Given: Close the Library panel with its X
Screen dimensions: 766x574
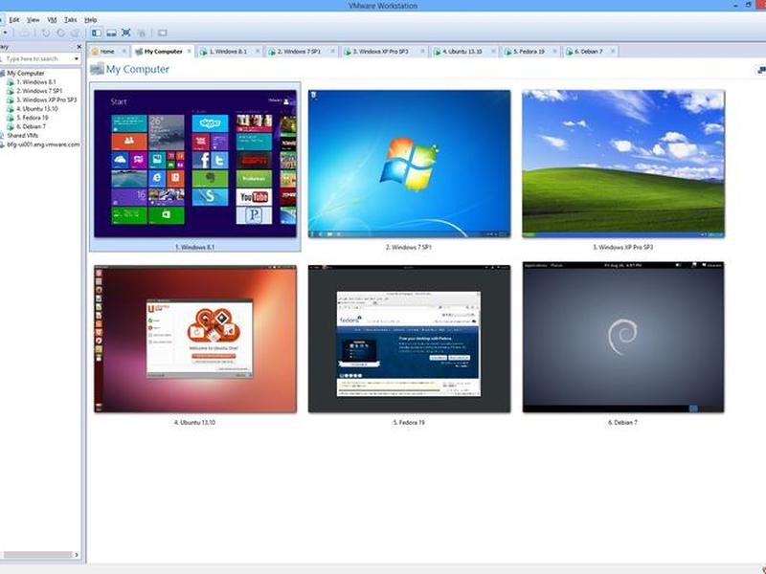Looking at the screenshot, I should pyautogui.click(x=79, y=47).
